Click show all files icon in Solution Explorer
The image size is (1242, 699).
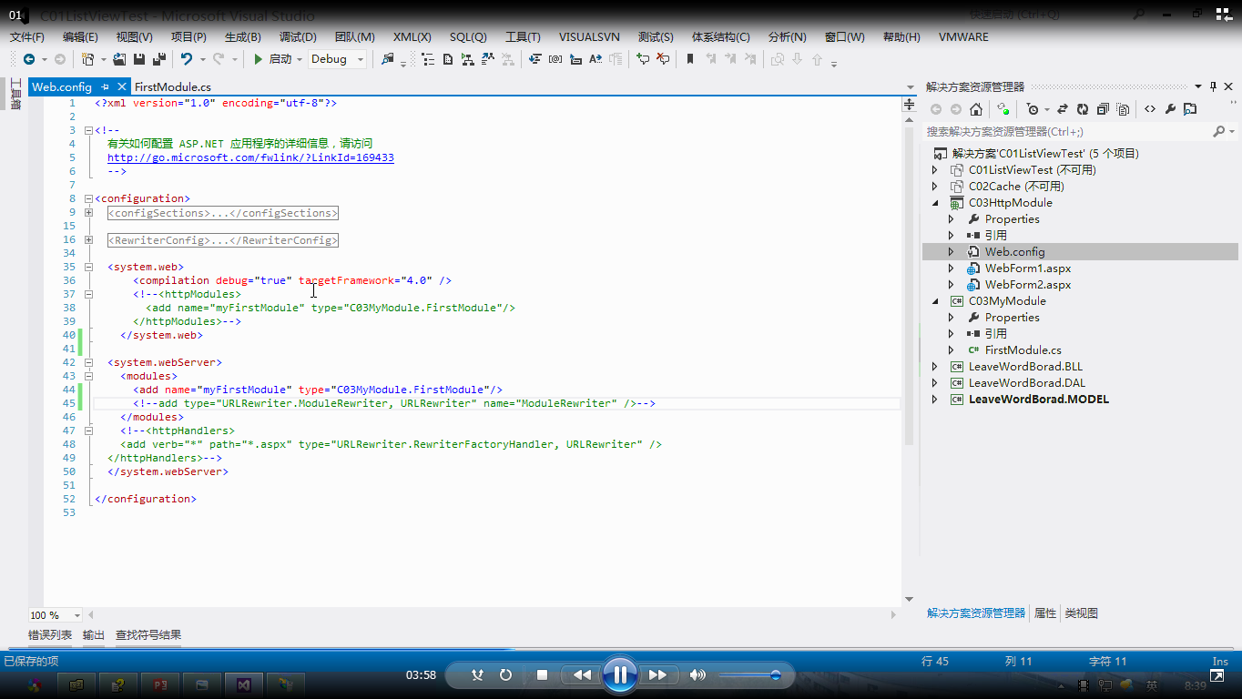coord(1123,109)
